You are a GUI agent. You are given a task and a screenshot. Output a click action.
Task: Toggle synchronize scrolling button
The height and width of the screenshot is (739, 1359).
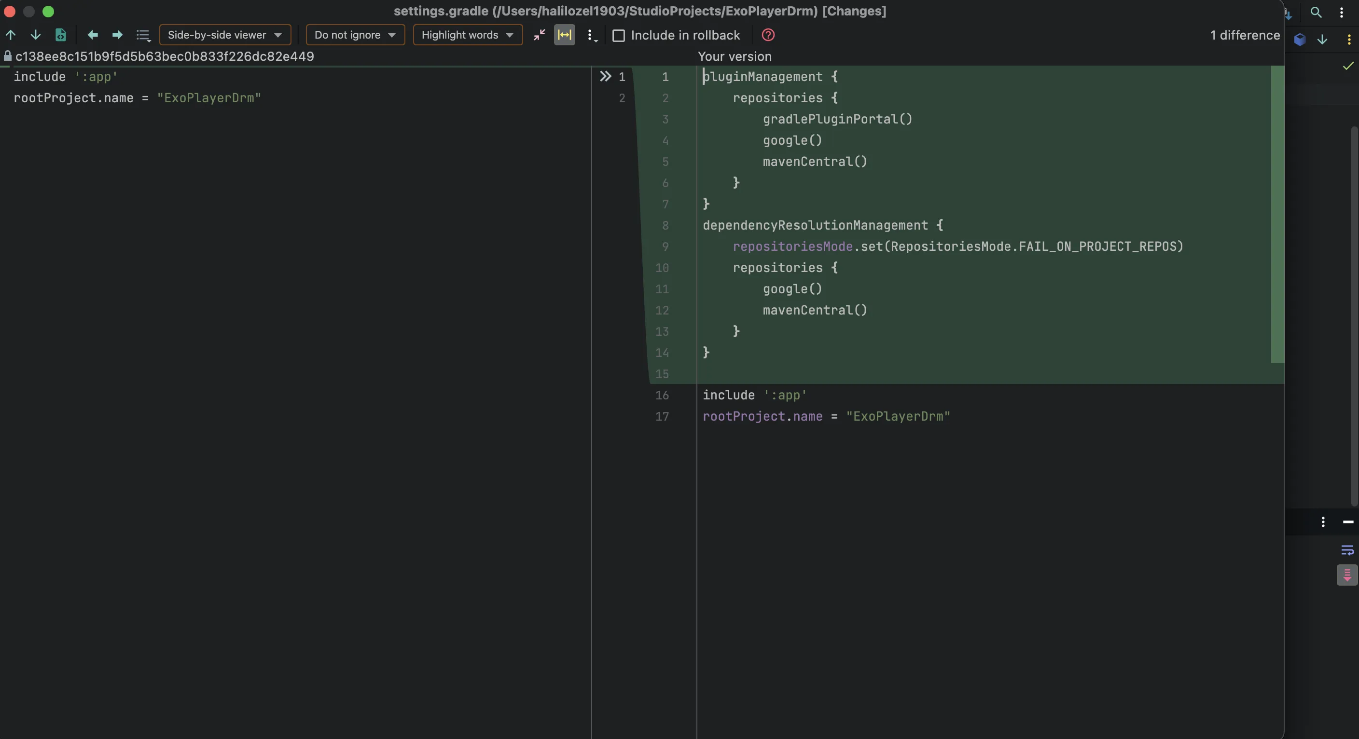(565, 35)
